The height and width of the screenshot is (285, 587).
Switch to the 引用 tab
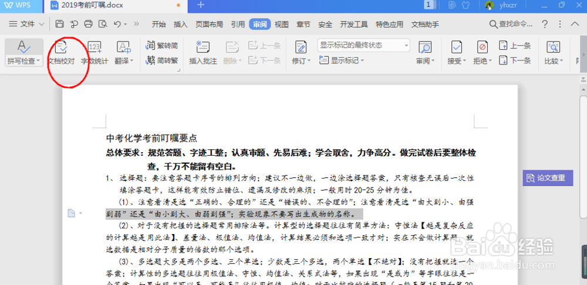point(238,25)
